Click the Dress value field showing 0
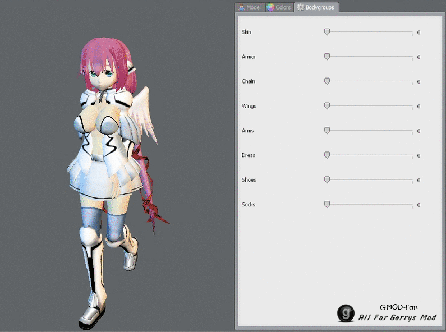 click(x=419, y=155)
